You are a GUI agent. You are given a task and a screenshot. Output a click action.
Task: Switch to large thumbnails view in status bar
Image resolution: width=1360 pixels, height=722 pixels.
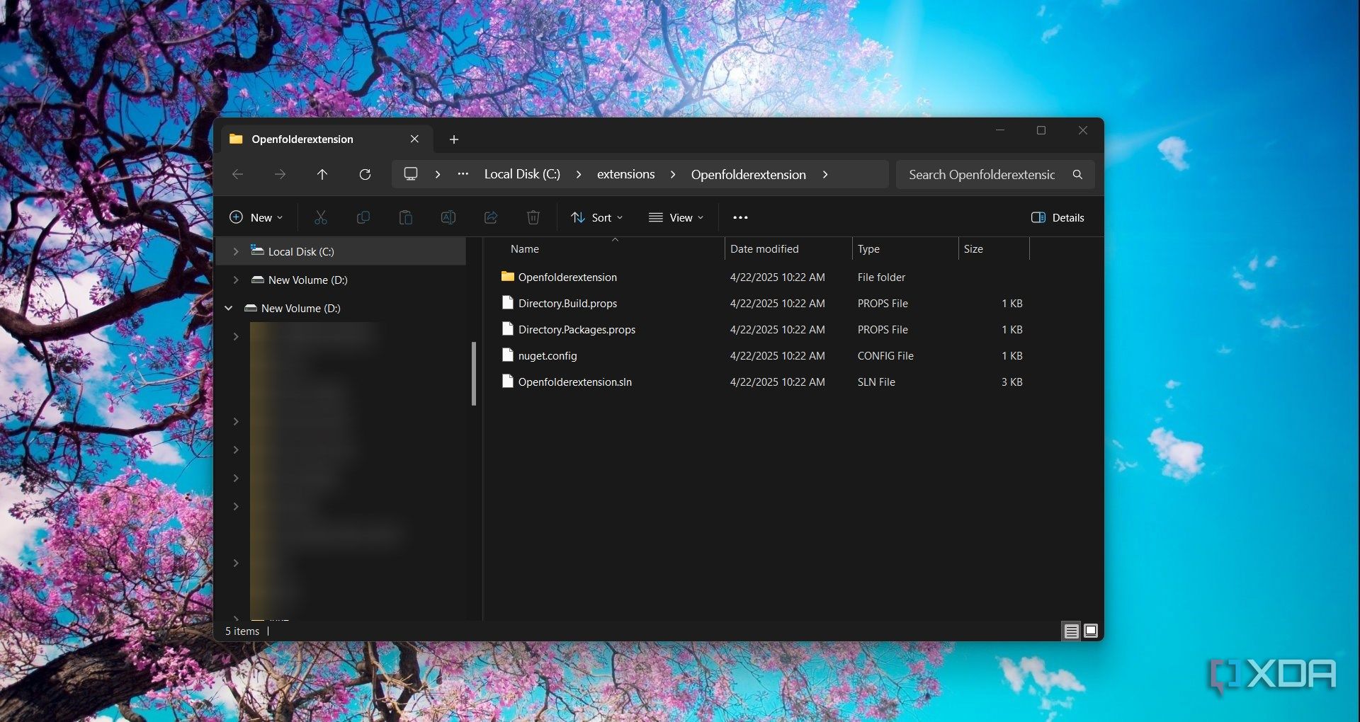point(1091,631)
